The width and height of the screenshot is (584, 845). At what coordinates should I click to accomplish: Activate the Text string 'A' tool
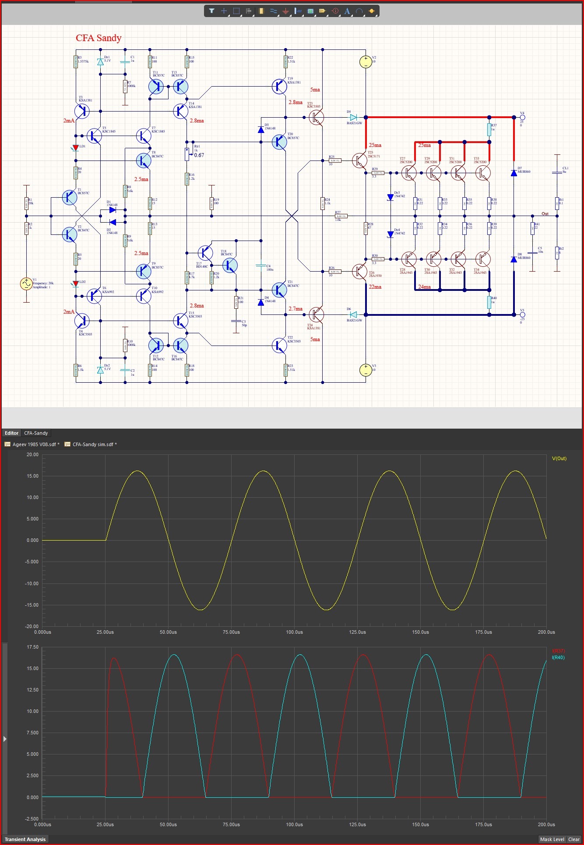click(347, 11)
